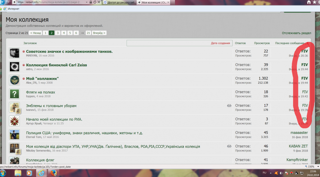Switch to the Доступ до ресурсу tab

point(119,2)
